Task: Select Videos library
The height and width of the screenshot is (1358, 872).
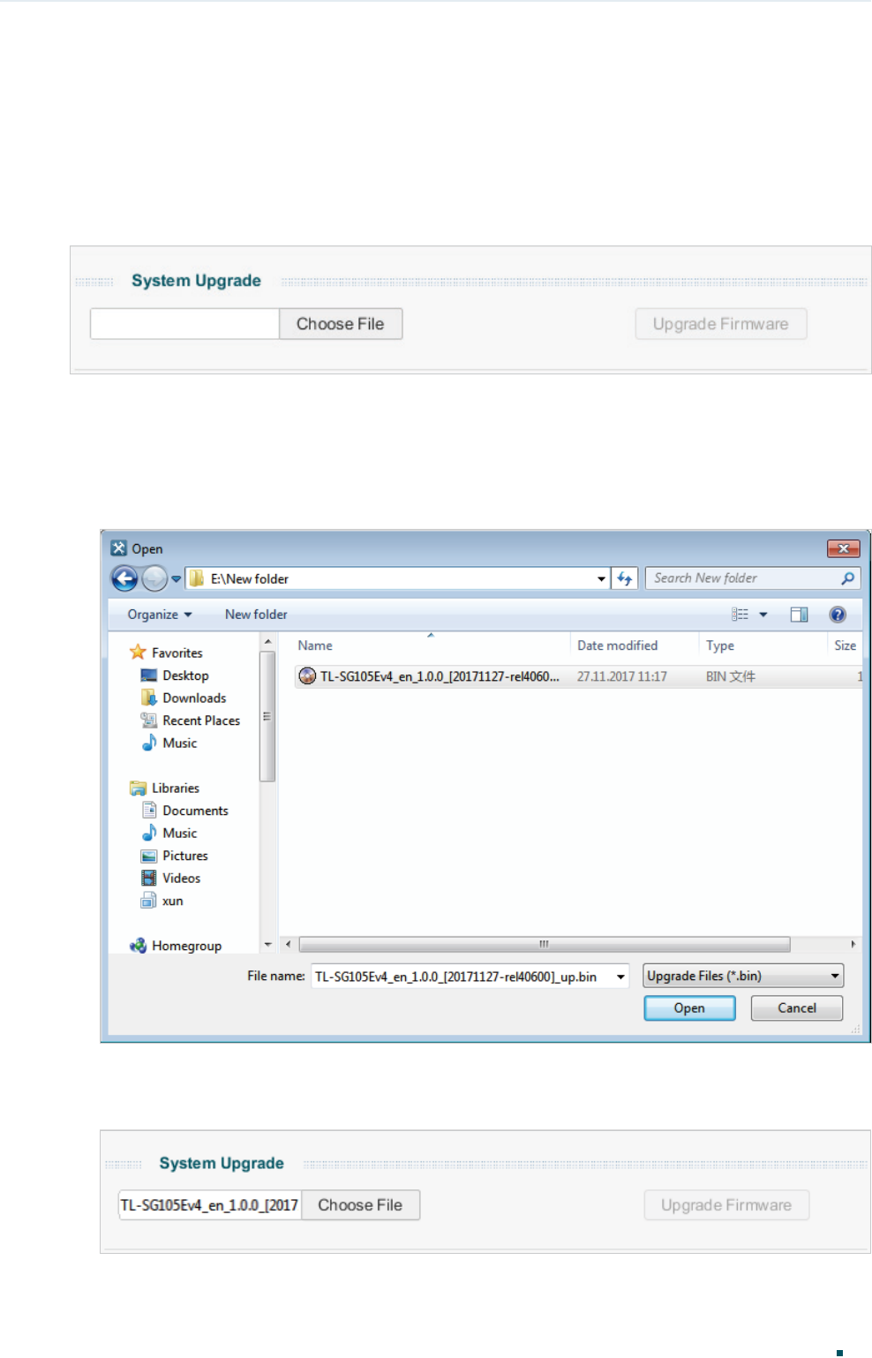Action: [x=181, y=879]
